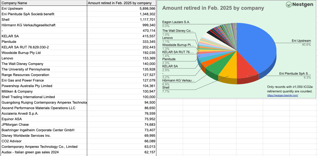
Task: Open the nestgen.beehiiv.com link
Action: (x=283, y=95)
